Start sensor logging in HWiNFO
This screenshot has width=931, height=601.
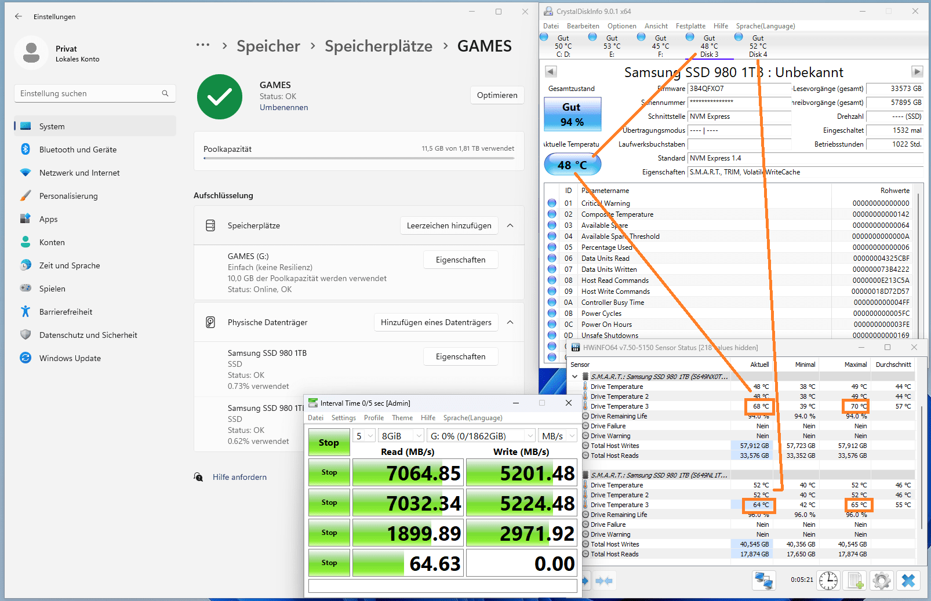pos(854,580)
